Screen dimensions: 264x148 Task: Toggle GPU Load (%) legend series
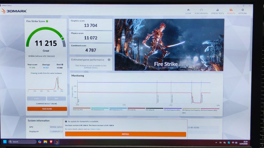click(136, 109)
